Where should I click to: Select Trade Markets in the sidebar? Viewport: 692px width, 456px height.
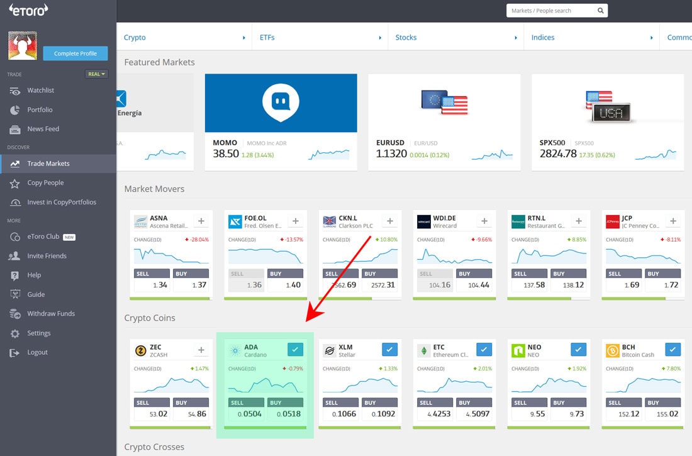coord(48,164)
